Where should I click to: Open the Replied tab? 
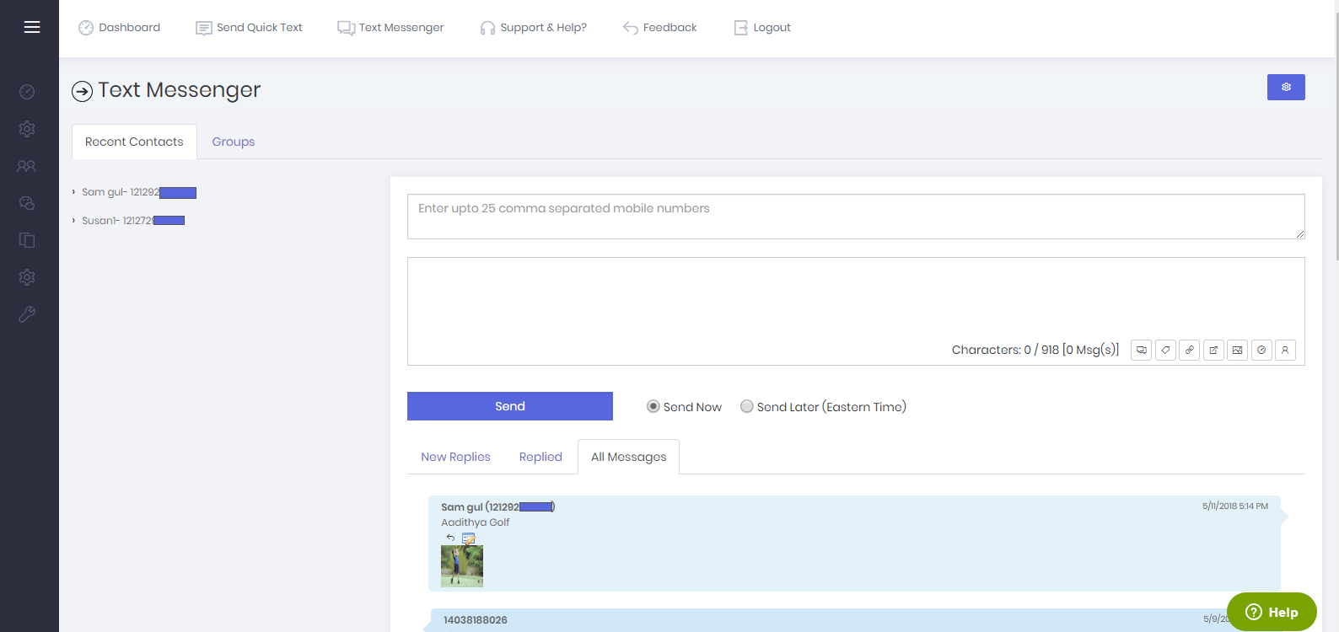pyautogui.click(x=540, y=457)
